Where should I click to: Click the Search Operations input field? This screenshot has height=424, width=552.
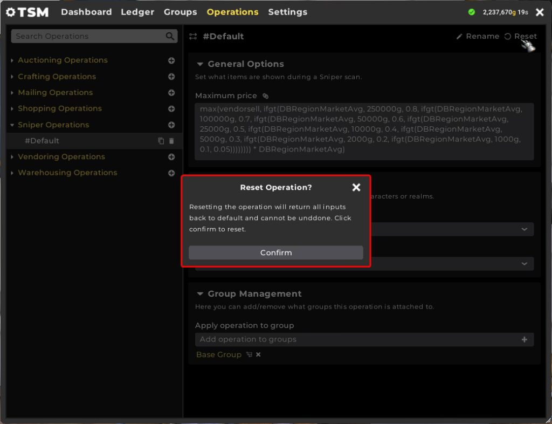coord(86,36)
